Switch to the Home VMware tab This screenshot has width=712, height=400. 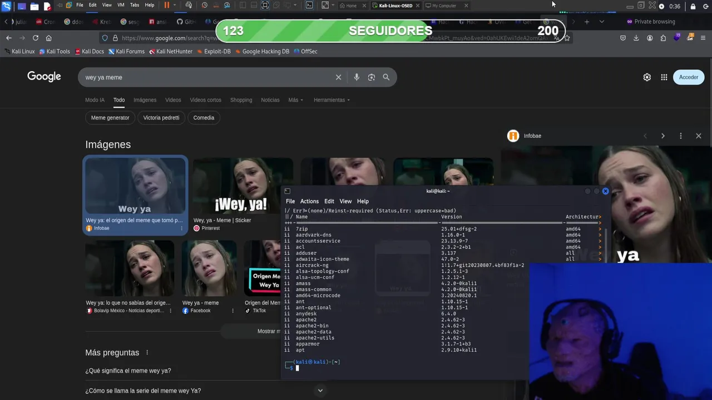[x=352, y=6]
